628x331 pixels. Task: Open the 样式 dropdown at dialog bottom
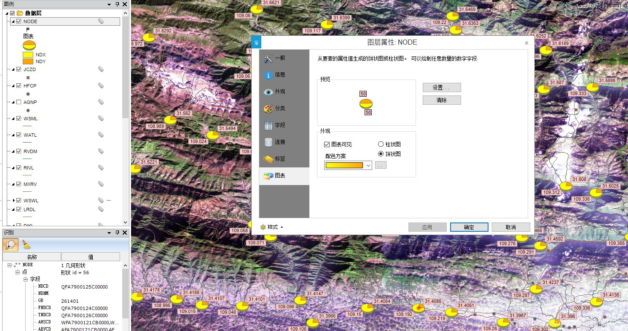coord(272,227)
